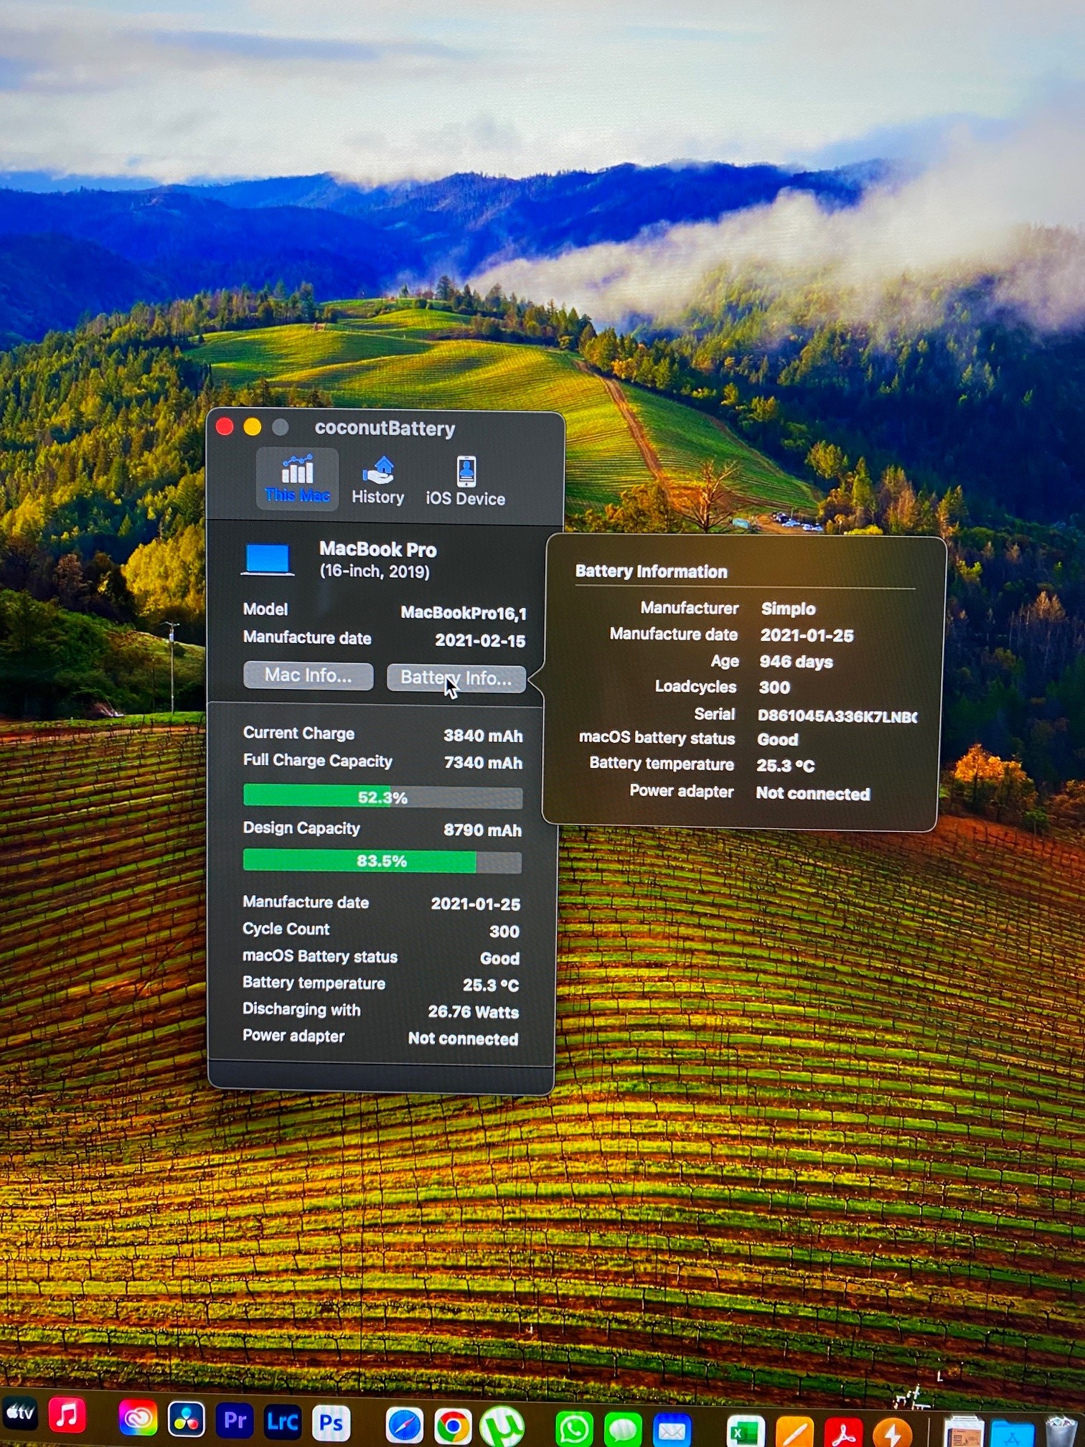Viewport: 1085px width, 1447px height.
Task: Launch Premiere Pro from the dock
Action: (x=235, y=1420)
